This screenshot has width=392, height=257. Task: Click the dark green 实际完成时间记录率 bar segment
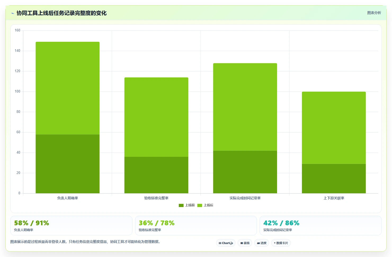[x=245, y=172]
